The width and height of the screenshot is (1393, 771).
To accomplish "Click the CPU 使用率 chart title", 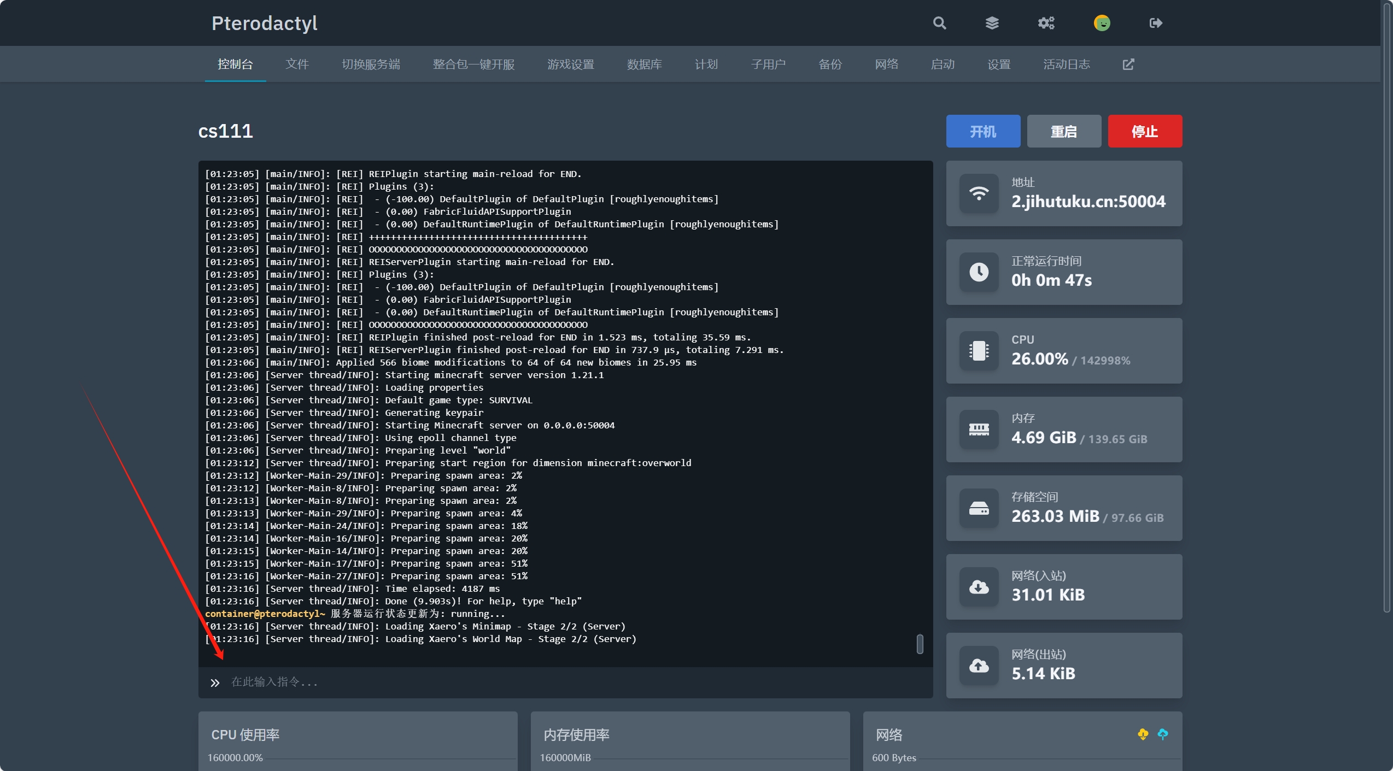I will [x=245, y=735].
